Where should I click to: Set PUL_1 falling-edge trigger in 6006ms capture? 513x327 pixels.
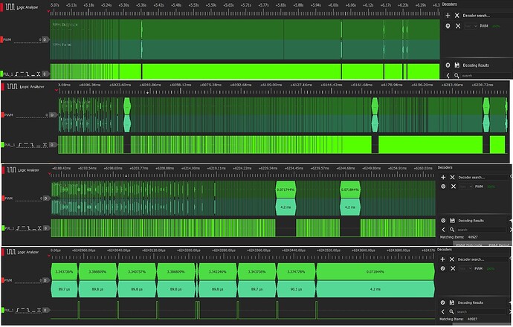coord(32,144)
